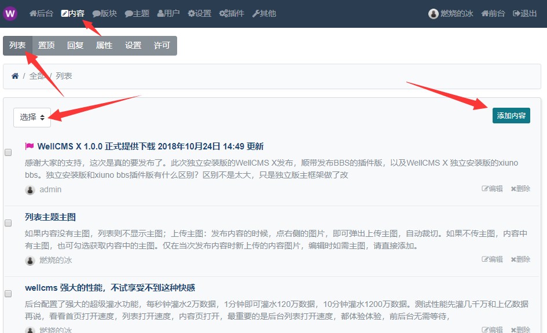Click the summary text starting 后台配置了强大的超级灌水功能
Viewport: 547px width, 333px height.
277,310
